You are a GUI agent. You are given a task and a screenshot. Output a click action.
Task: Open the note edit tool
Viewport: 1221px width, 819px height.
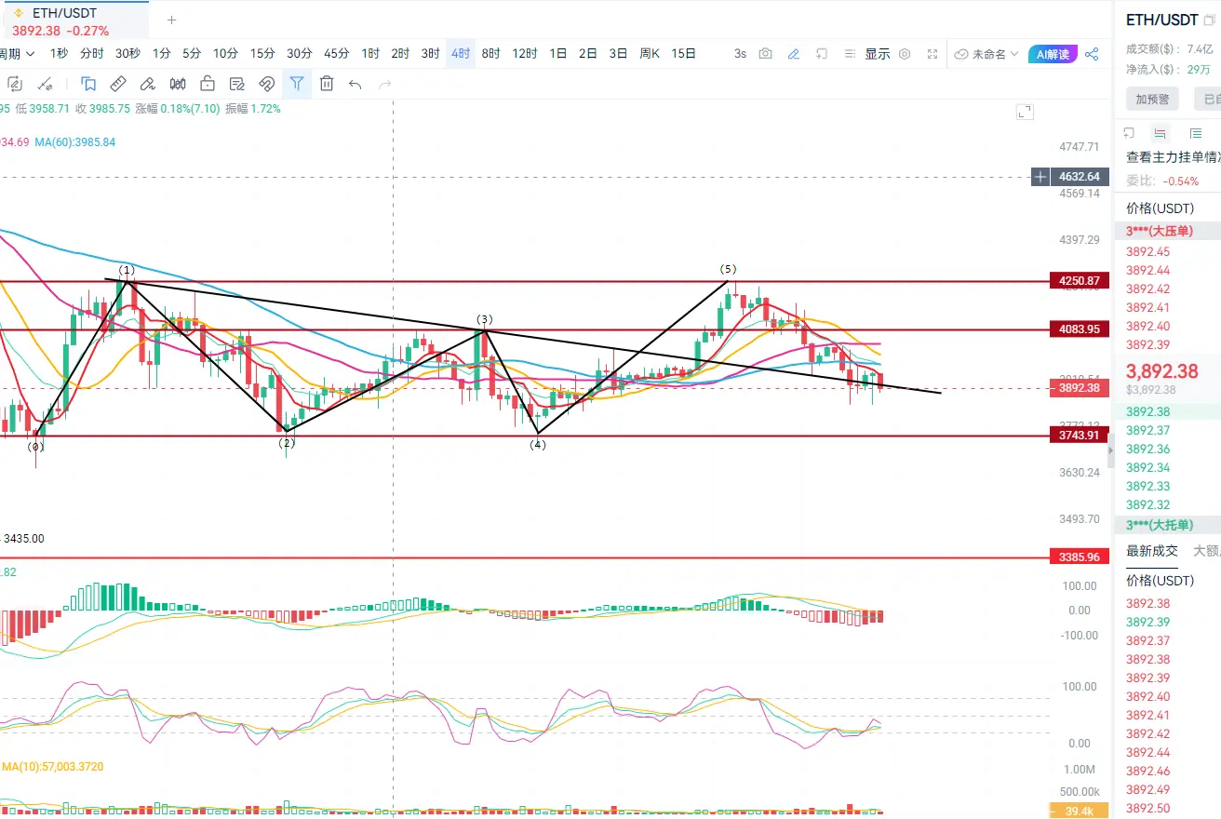[x=237, y=84]
